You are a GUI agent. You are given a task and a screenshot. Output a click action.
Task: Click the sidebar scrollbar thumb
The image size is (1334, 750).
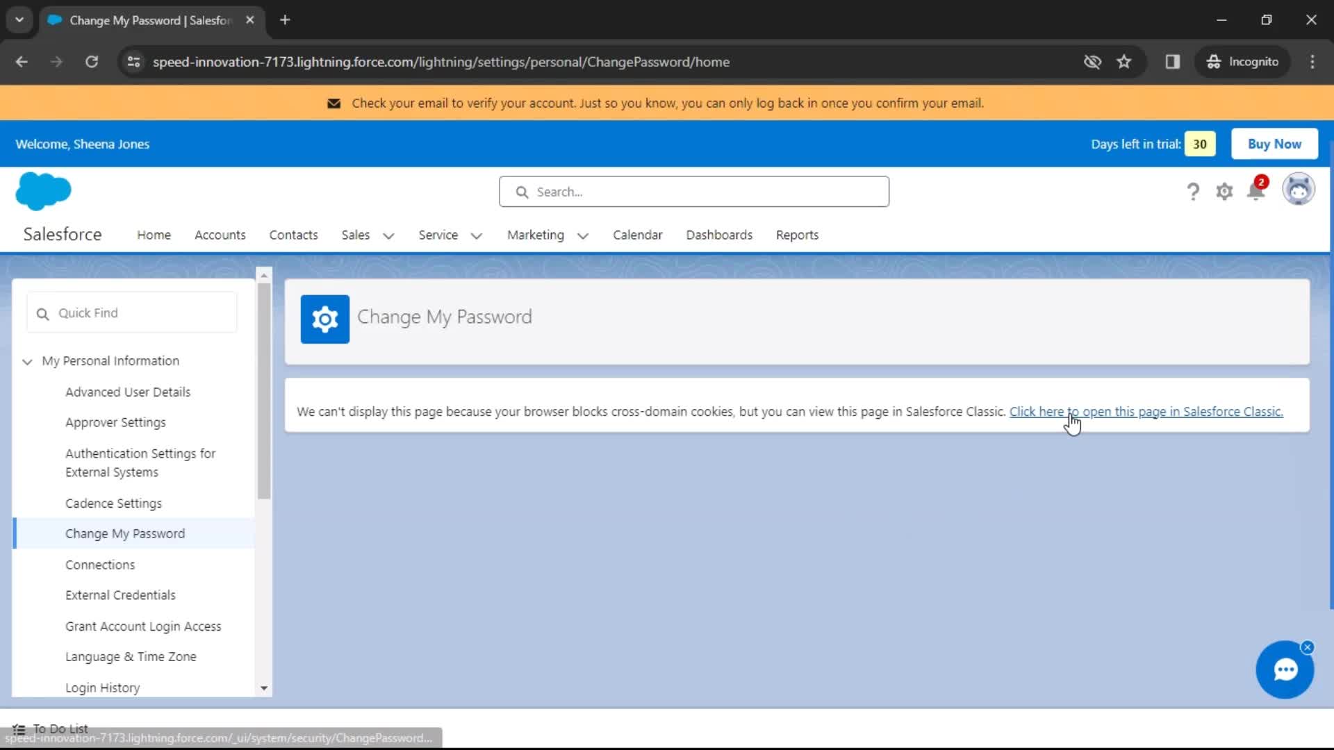[x=264, y=391]
